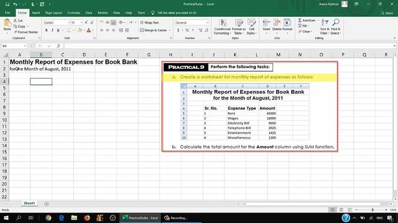Click the Insert Function fx icon
The image size is (398, 223).
[58, 46]
